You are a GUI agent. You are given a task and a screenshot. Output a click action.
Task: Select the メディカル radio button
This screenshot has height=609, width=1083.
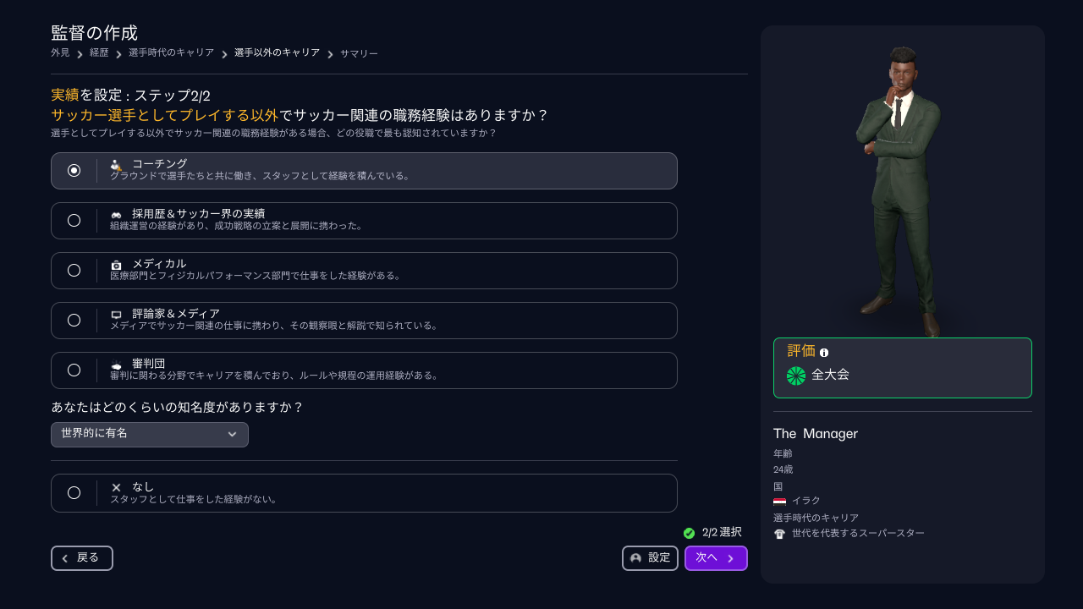click(x=74, y=271)
